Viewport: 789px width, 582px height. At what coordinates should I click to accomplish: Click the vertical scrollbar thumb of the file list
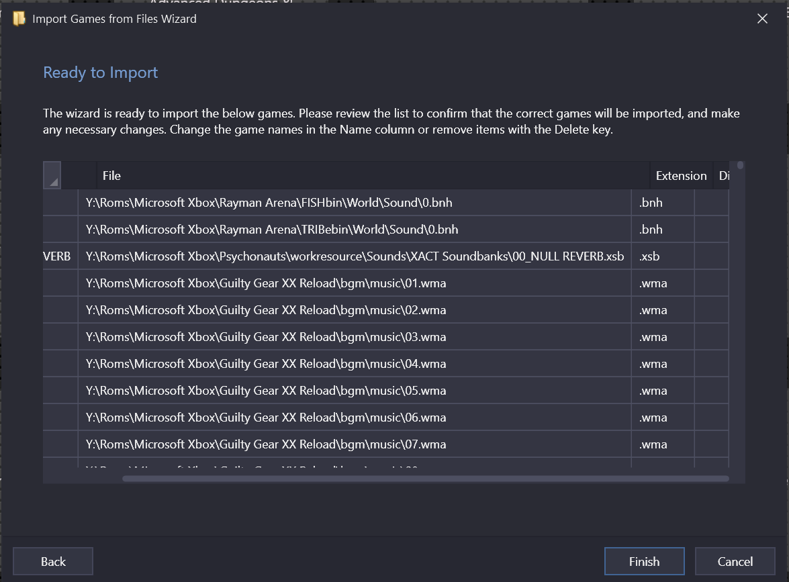[740, 165]
